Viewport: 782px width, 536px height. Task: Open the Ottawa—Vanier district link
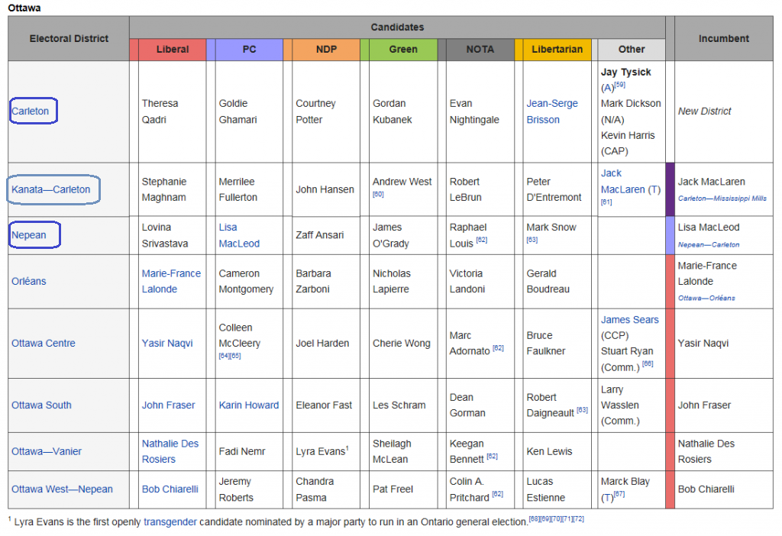pos(47,451)
